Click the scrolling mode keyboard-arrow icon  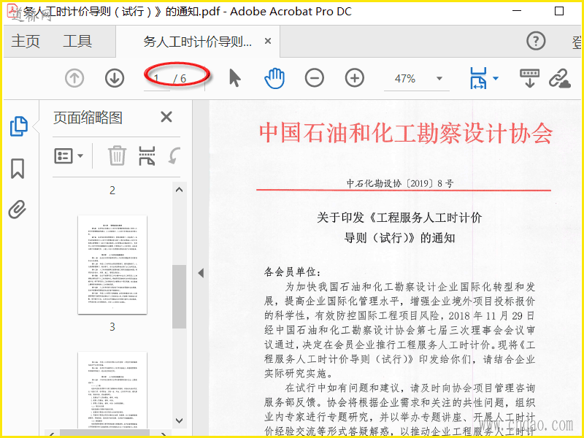click(530, 78)
